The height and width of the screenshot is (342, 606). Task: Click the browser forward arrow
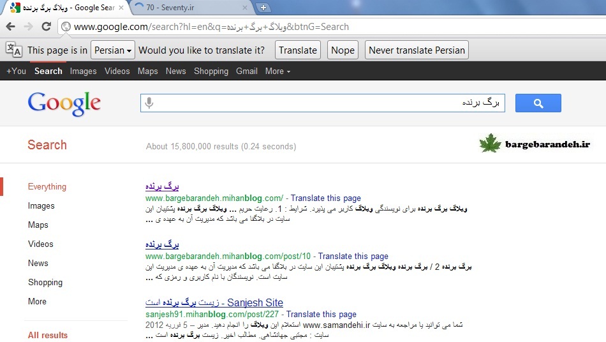coord(28,27)
